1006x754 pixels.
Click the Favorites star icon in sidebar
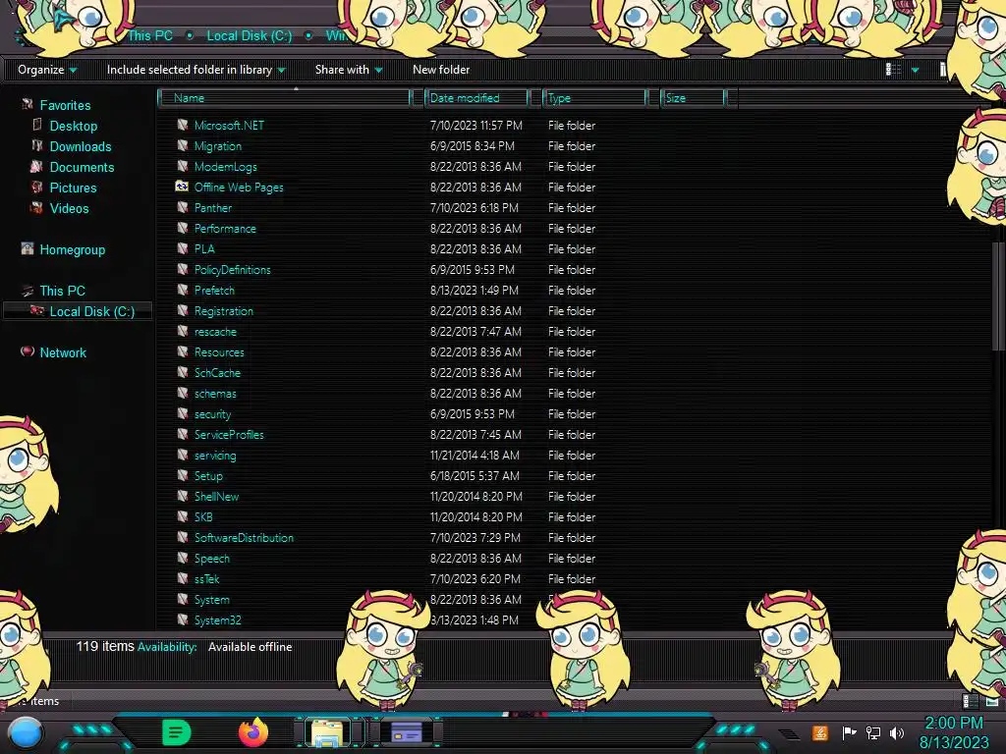click(27, 104)
